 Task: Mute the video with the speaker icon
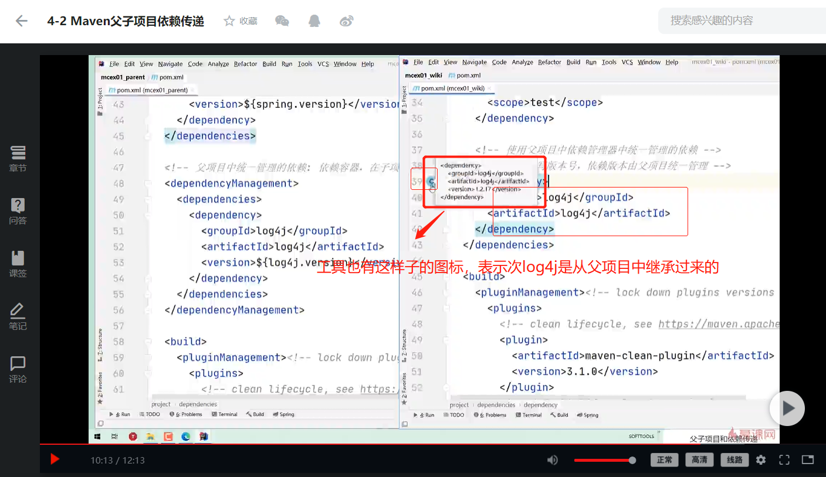click(x=553, y=460)
